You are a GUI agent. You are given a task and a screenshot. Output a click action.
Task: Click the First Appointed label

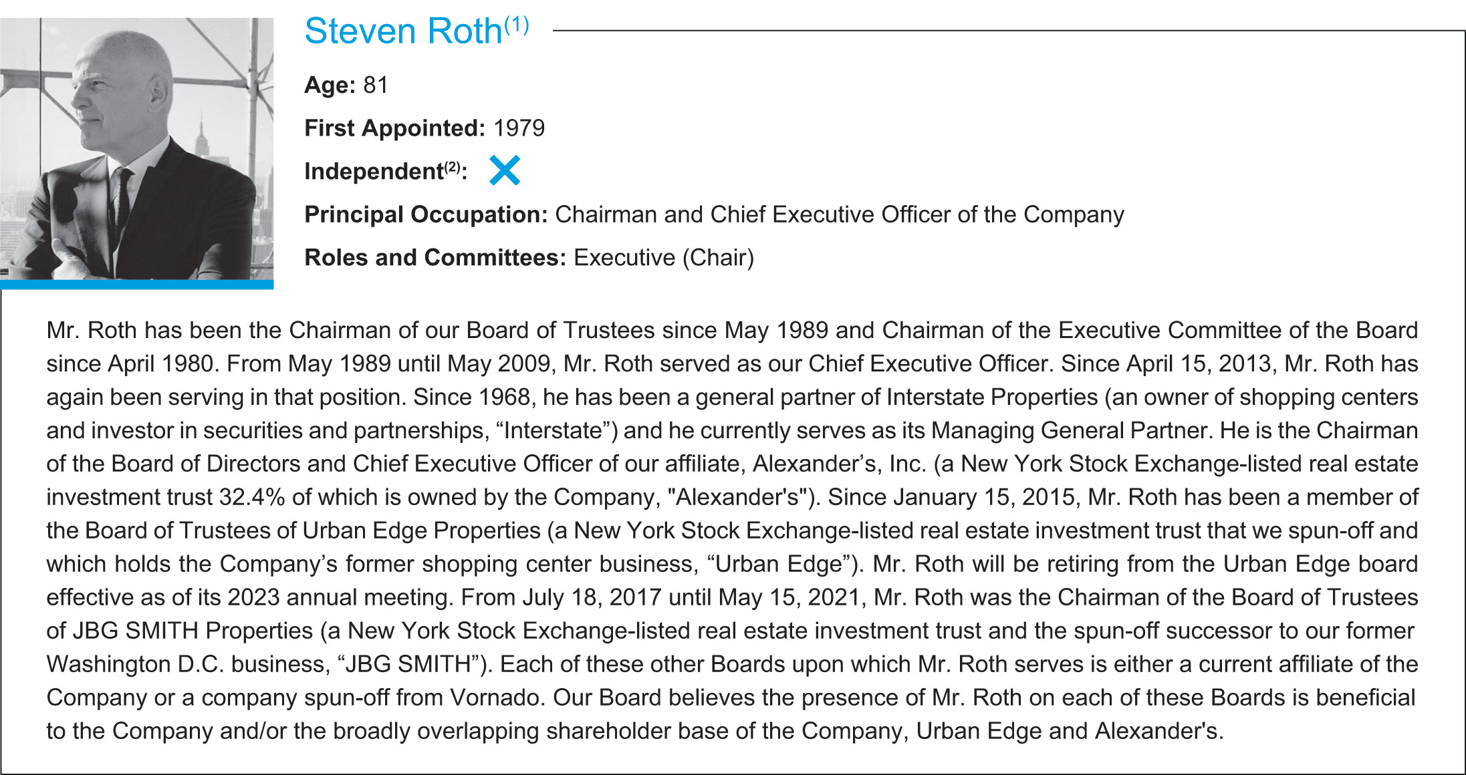click(x=394, y=128)
